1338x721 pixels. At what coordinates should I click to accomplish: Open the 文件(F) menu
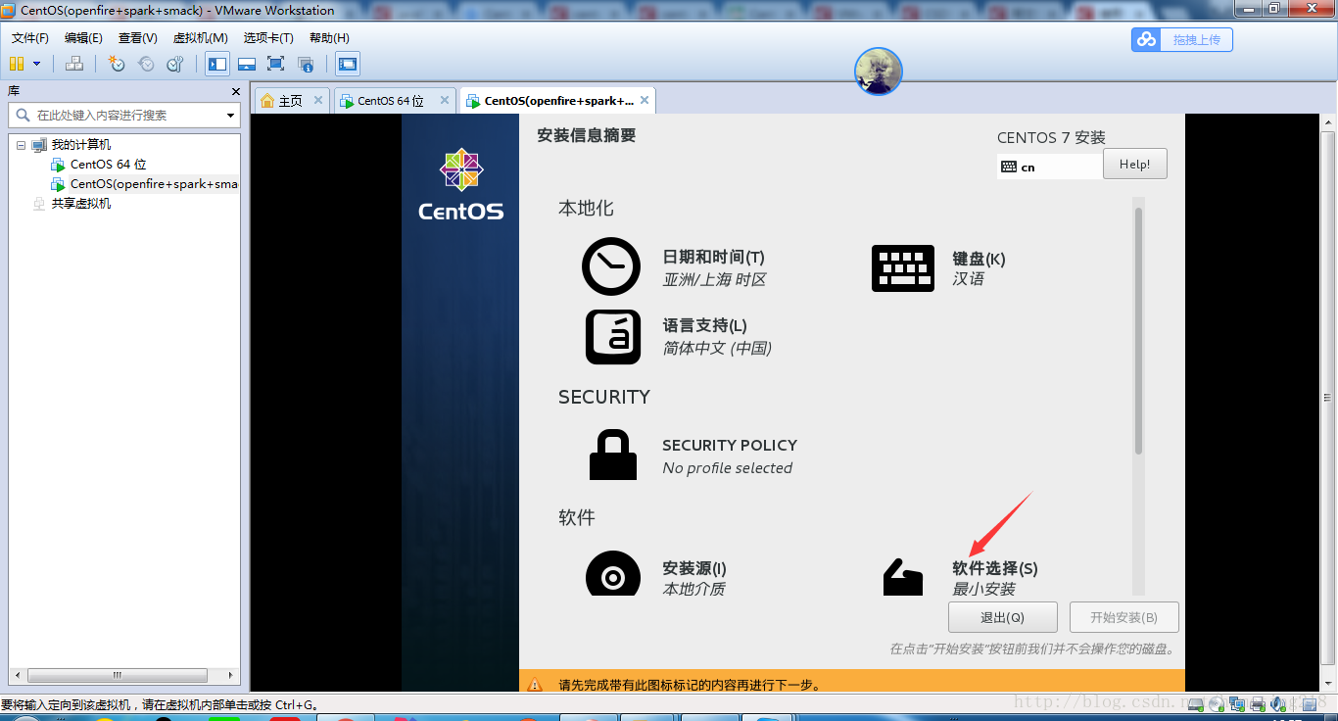tap(30, 37)
